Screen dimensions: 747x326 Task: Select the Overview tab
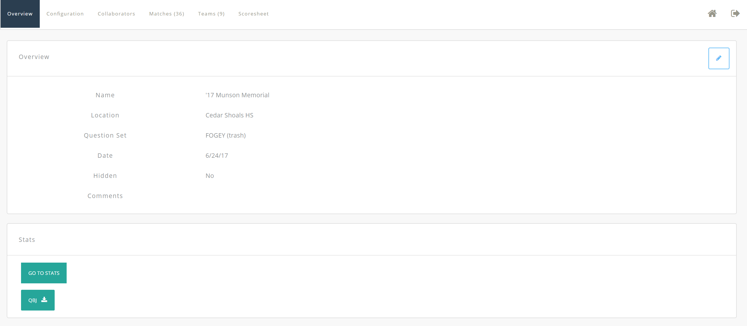click(20, 14)
